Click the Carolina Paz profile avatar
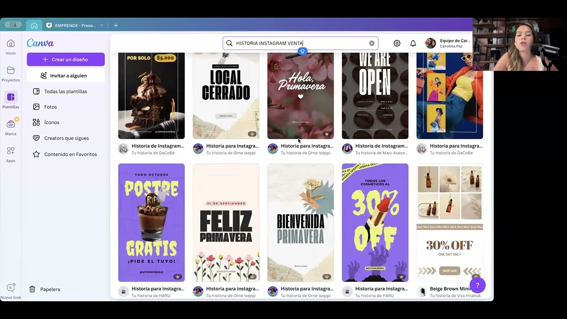The image size is (567, 319). 430,43
